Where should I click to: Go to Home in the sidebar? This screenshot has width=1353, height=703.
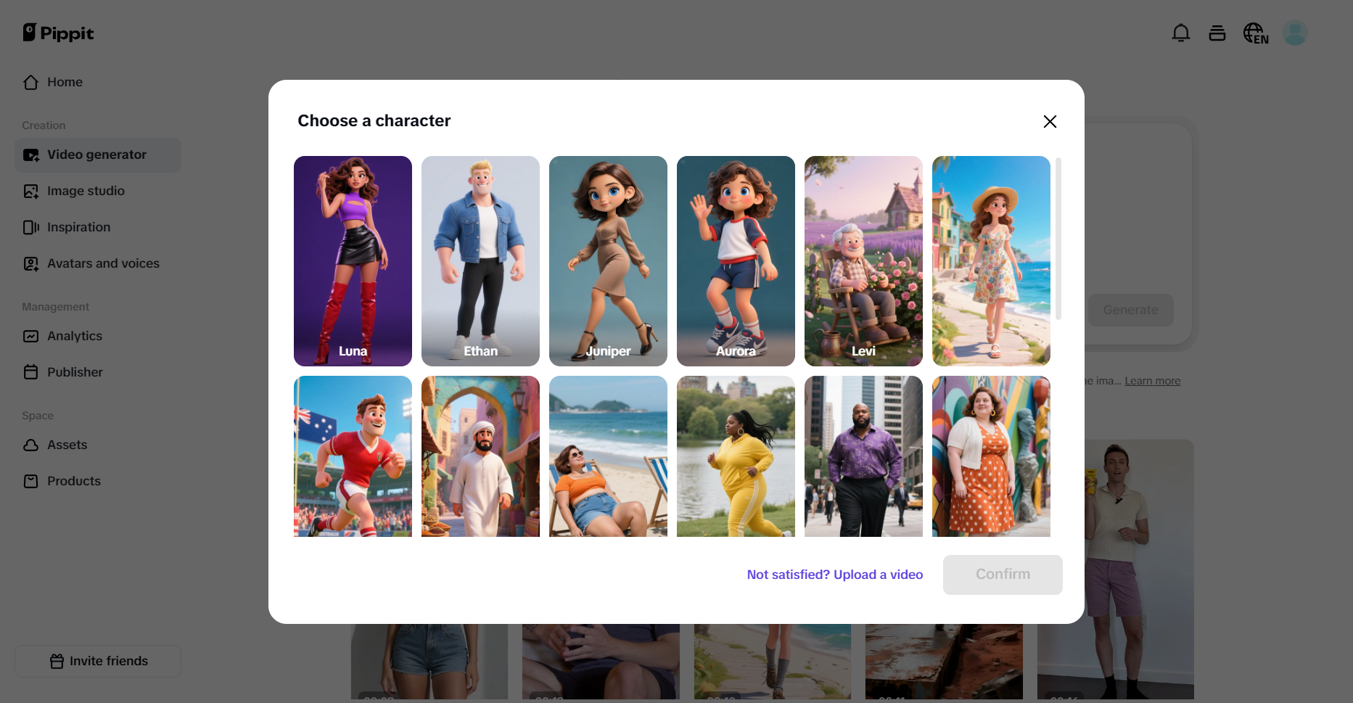98,82
